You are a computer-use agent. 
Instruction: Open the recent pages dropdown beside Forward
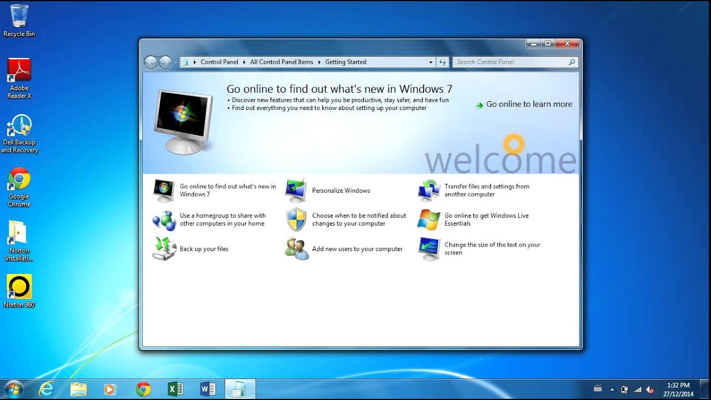pyautogui.click(x=176, y=62)
